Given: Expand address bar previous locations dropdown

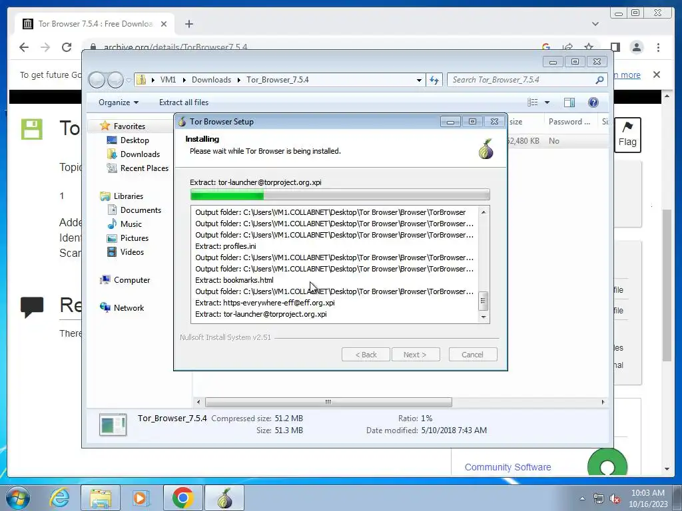Looking at the screenshot, I should 419,80.
